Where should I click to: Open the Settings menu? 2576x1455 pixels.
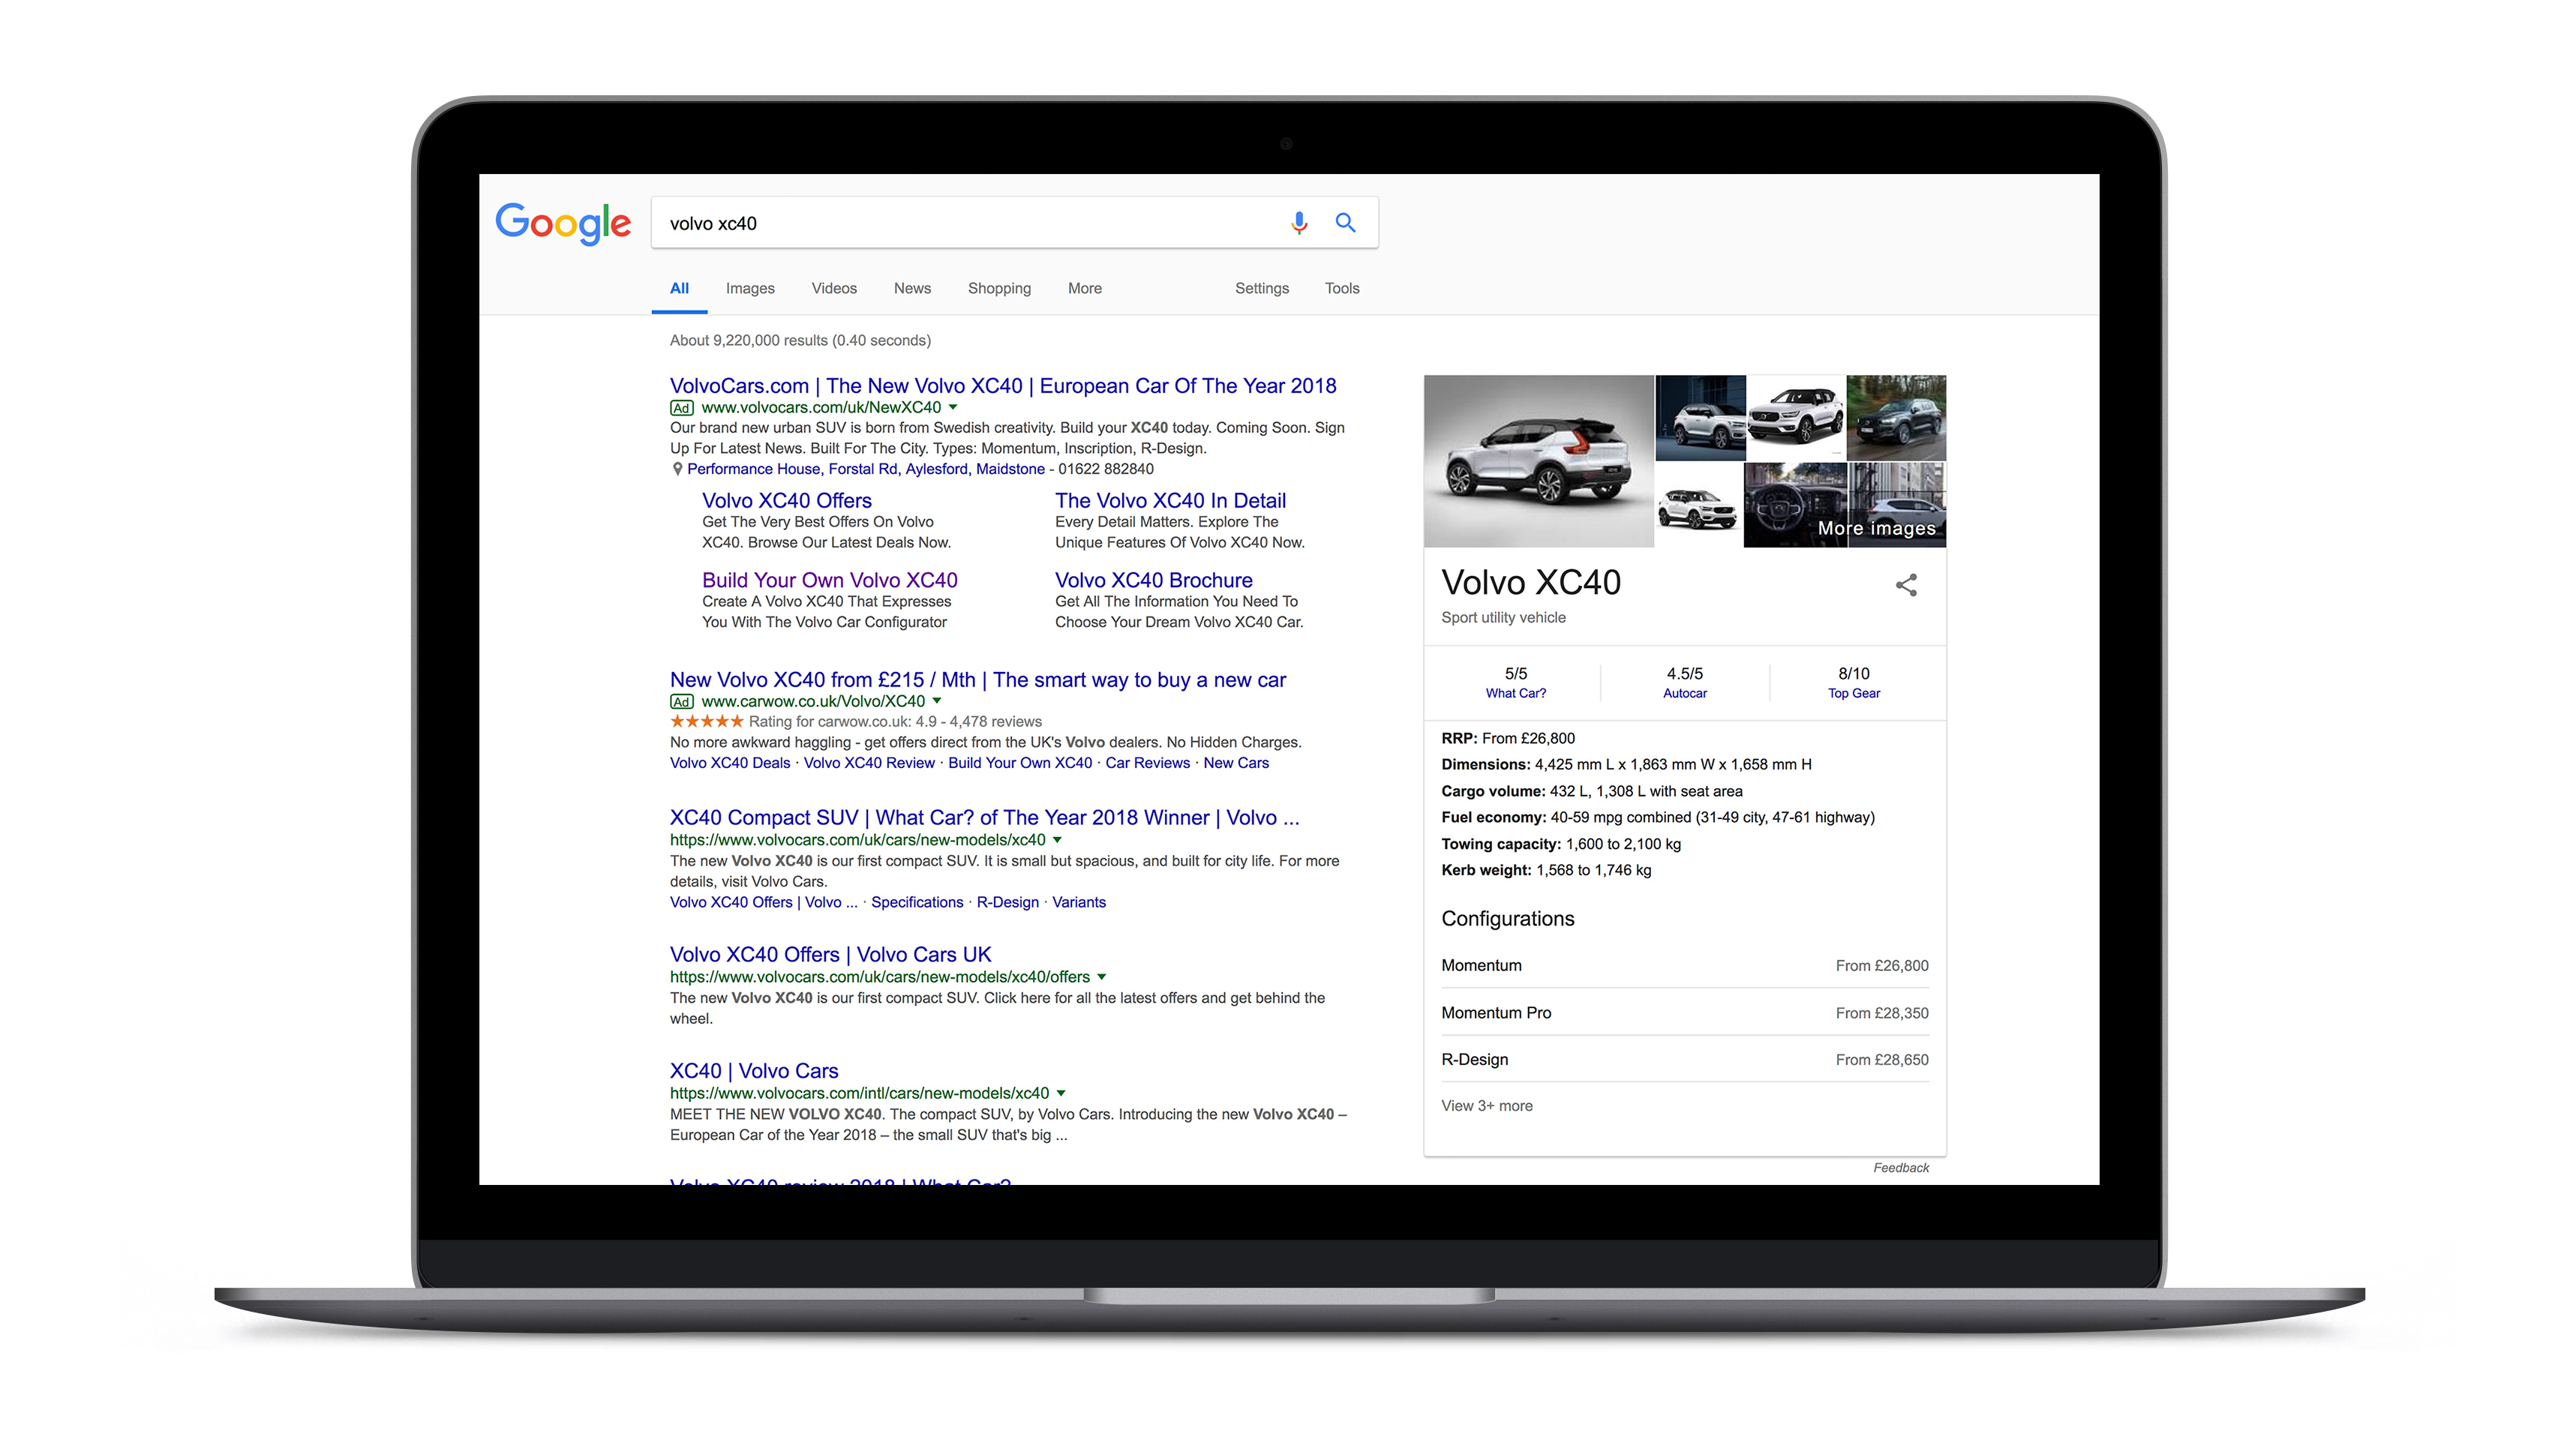[x=1262, y=288]
